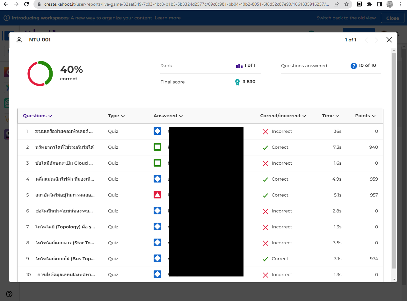Sort the table by the Points column
Viewport: 407px width, 301px height.
pos(365,116)
